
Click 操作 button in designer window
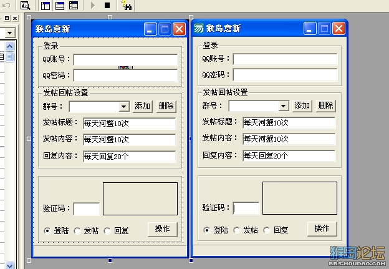163,229
